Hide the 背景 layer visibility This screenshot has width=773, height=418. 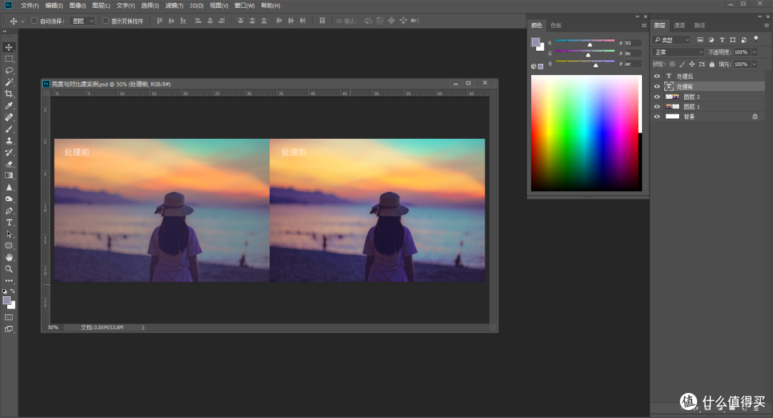tap(657, 116)
